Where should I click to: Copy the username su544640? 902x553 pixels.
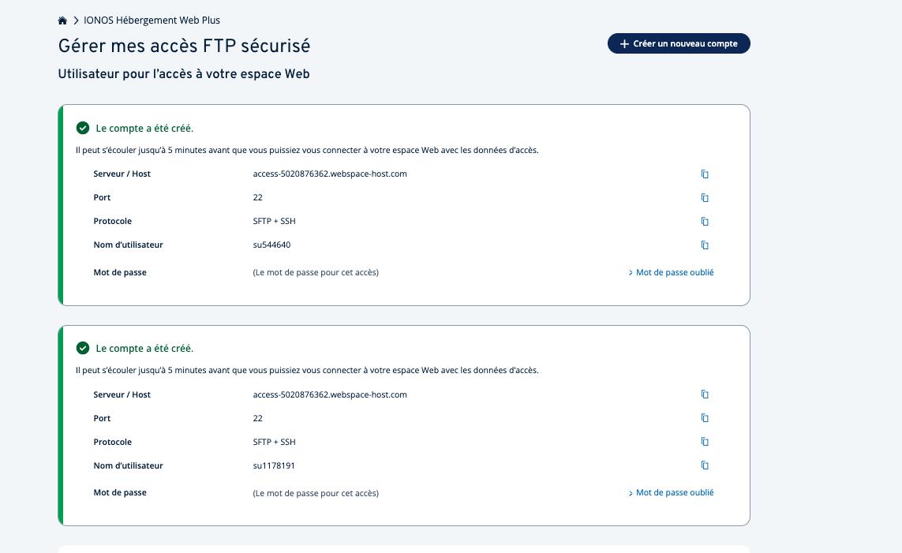coord(705,245)
